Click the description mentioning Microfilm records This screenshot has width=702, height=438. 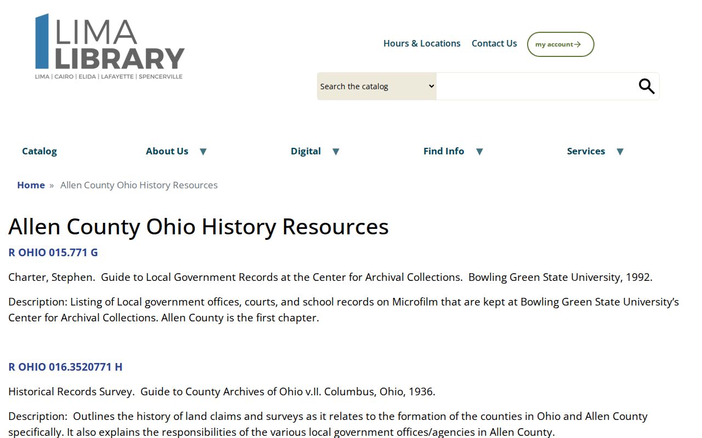click(343, 310)
